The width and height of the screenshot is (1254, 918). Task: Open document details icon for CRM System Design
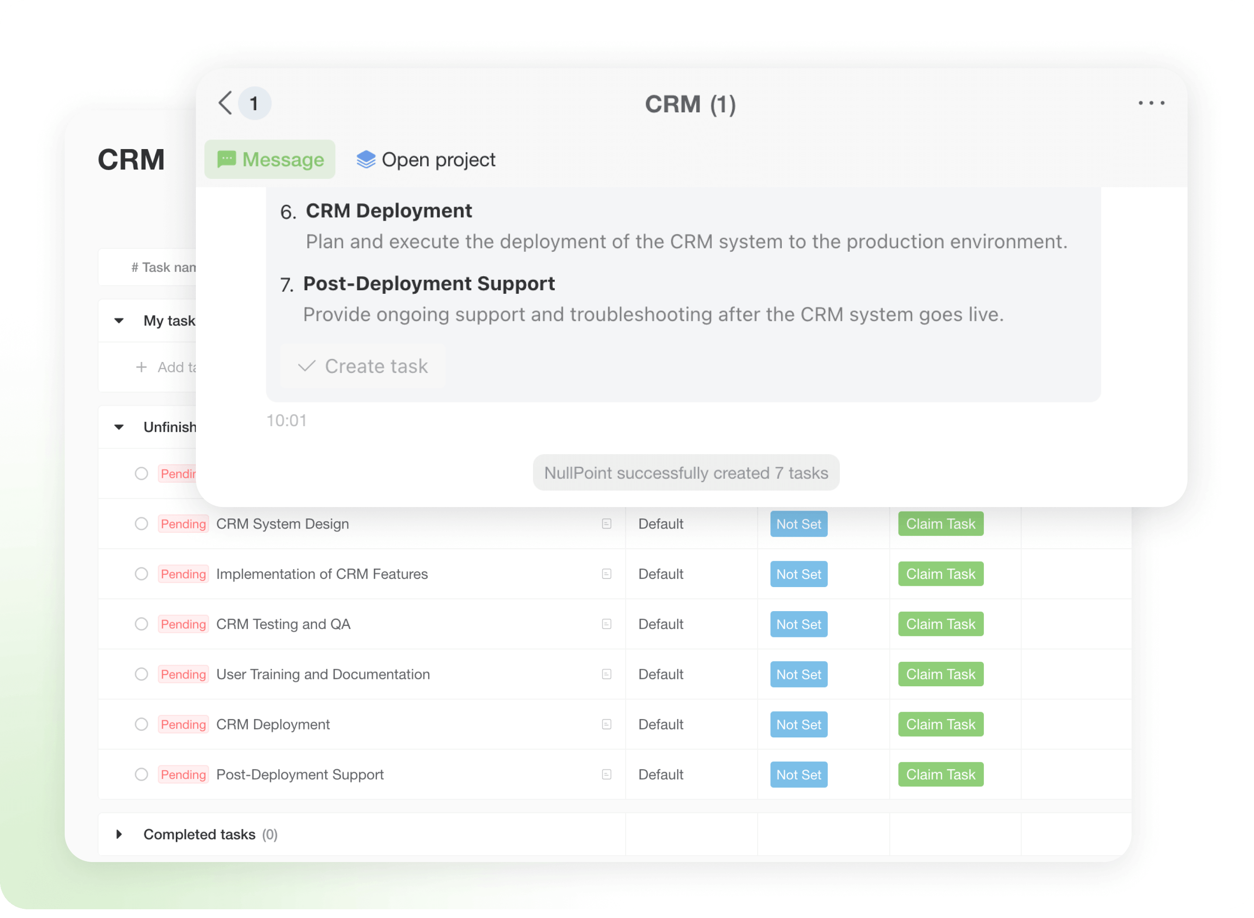(606, 523)
